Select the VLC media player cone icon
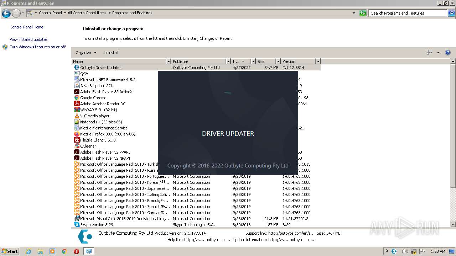This screenshot has height=256, width=456. [77, 116]
